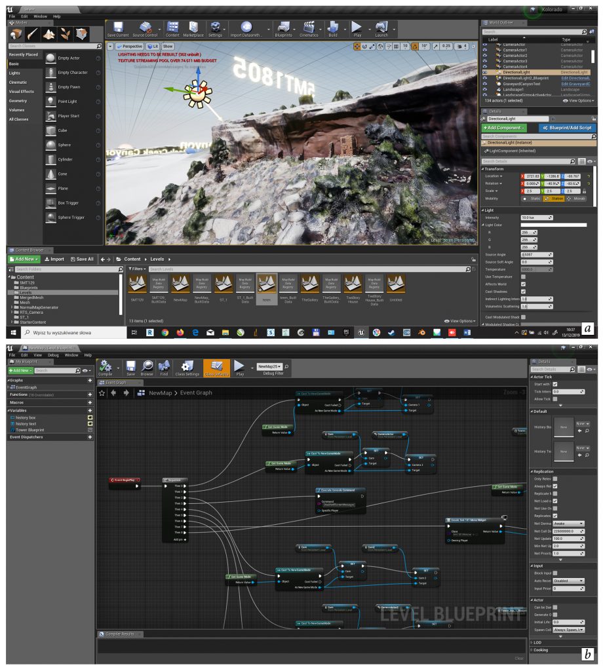The width and height of the screenshot is (603, 671).
Task: Click Compile in the Level Blueprint toolbar
Action: (x=106, y=368)
